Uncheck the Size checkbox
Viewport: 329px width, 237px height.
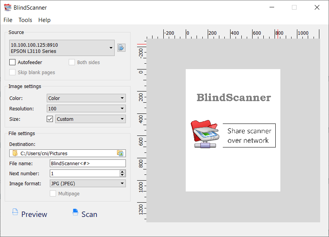tap(50, 119)
